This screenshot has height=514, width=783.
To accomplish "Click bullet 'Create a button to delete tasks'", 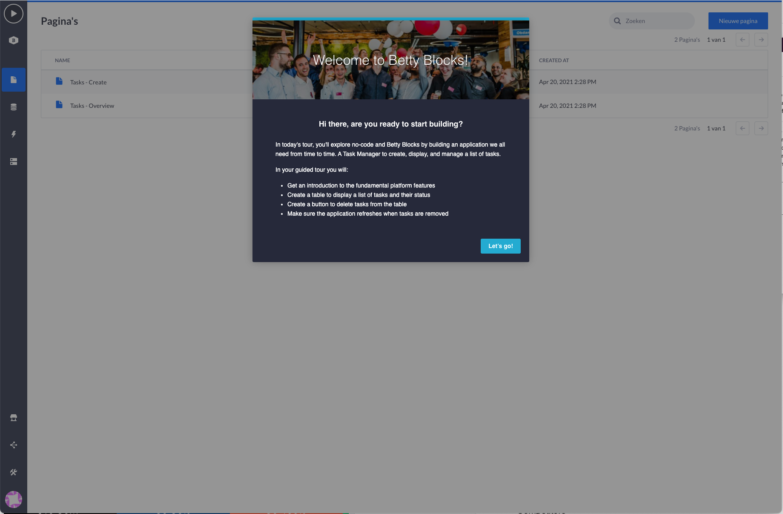I will coord(347,204).
